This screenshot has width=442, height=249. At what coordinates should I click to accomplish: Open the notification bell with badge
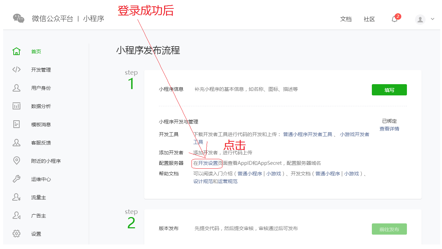tap(395, 19)
